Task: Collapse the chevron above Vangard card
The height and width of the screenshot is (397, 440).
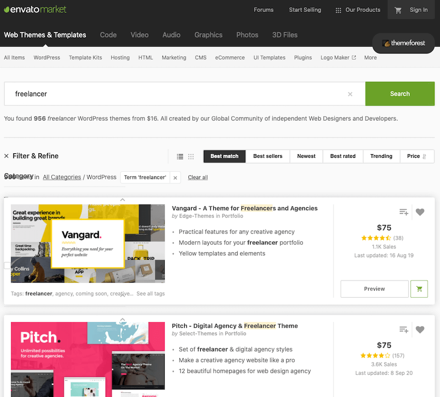Action: [122, 200]
